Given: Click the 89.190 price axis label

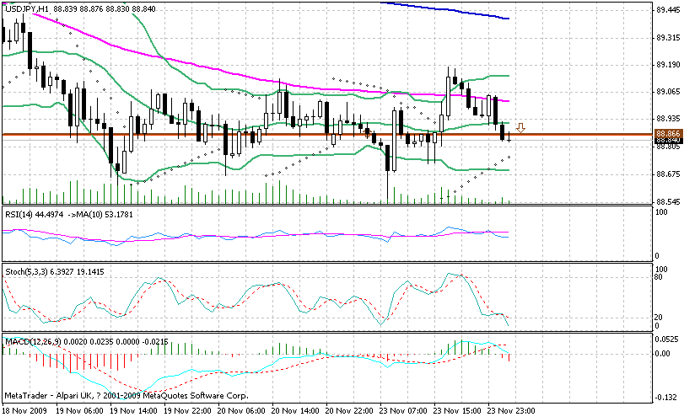Looking at the screenshot, I should 668,65.
